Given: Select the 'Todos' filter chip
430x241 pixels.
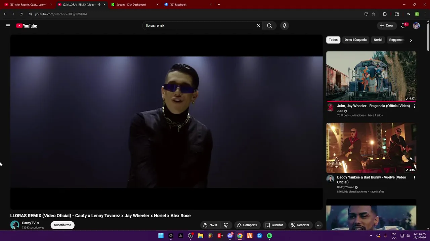Looking at the screenshot, I should click(333, 40).
